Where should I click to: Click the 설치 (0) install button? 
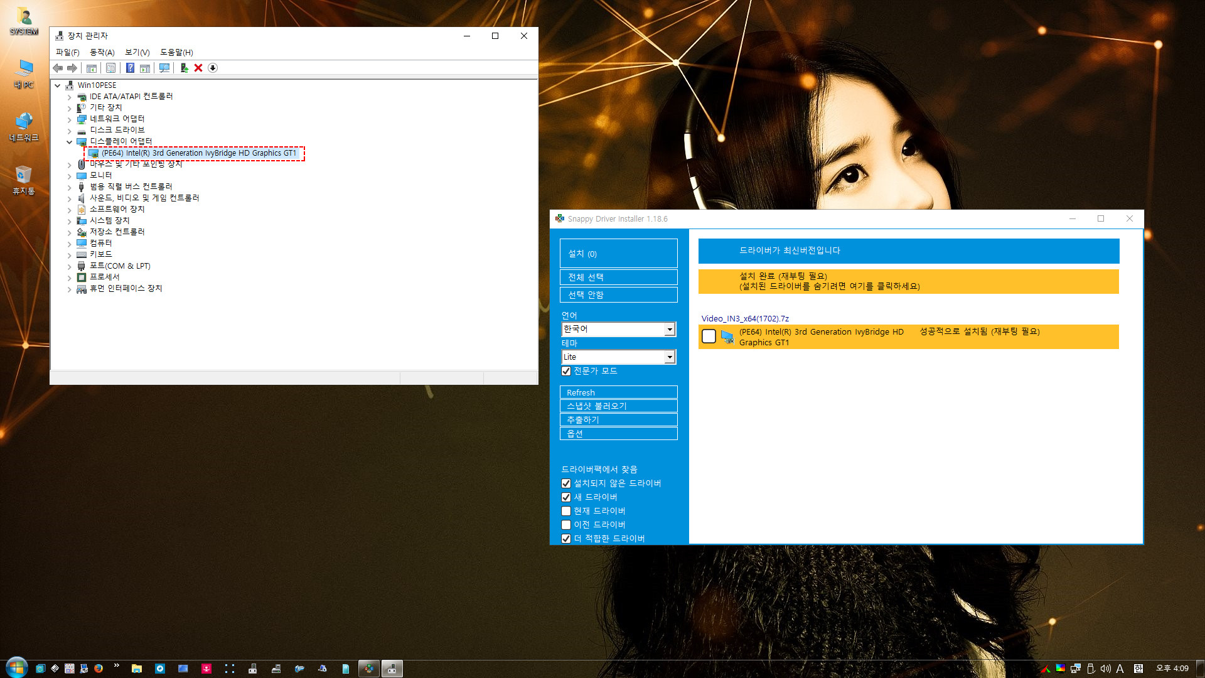click(x=618, y=253)
